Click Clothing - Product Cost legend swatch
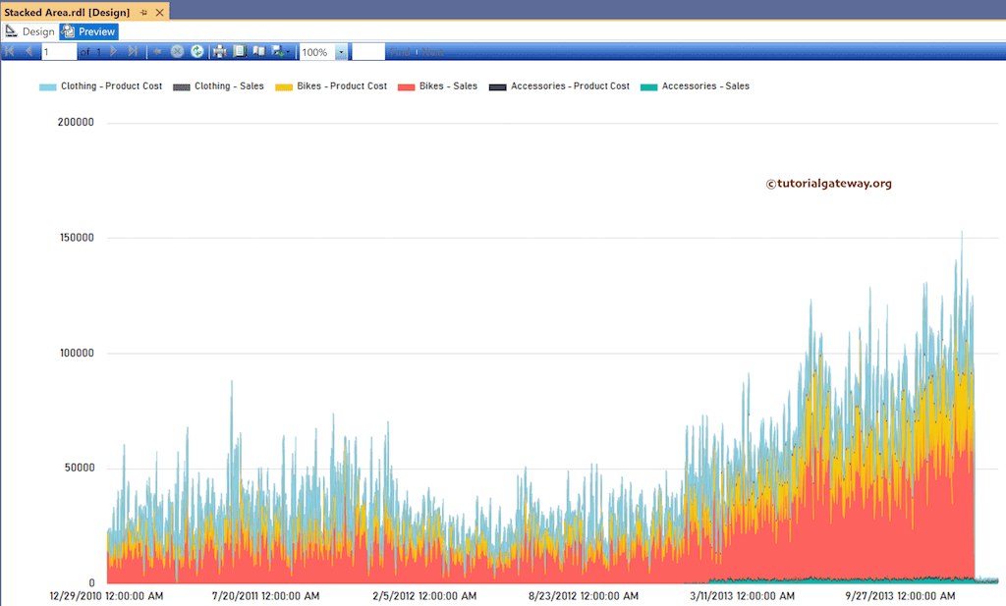The height and width of the screenshot is (606, 1006). tap(47, 87)
